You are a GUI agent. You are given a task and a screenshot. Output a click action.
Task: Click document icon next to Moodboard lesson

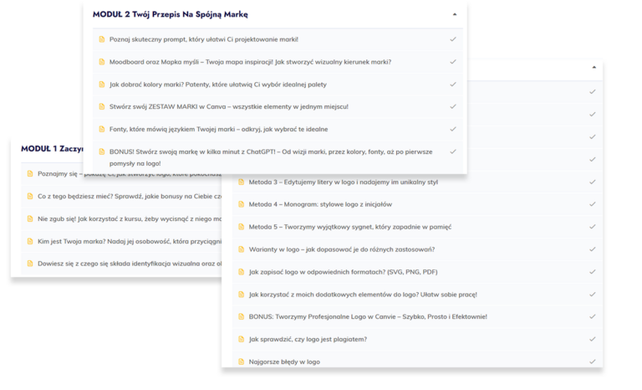(102, 62)
